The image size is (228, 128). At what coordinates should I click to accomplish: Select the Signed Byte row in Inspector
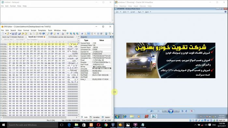click(96, 43)
